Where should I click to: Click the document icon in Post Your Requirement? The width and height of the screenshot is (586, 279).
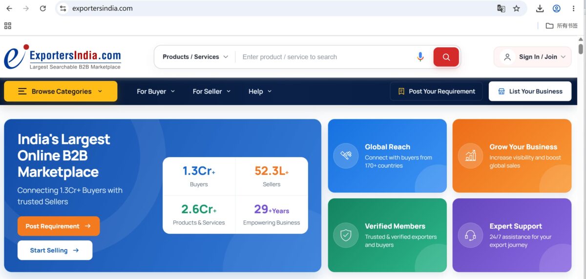(x=401, y=91)
